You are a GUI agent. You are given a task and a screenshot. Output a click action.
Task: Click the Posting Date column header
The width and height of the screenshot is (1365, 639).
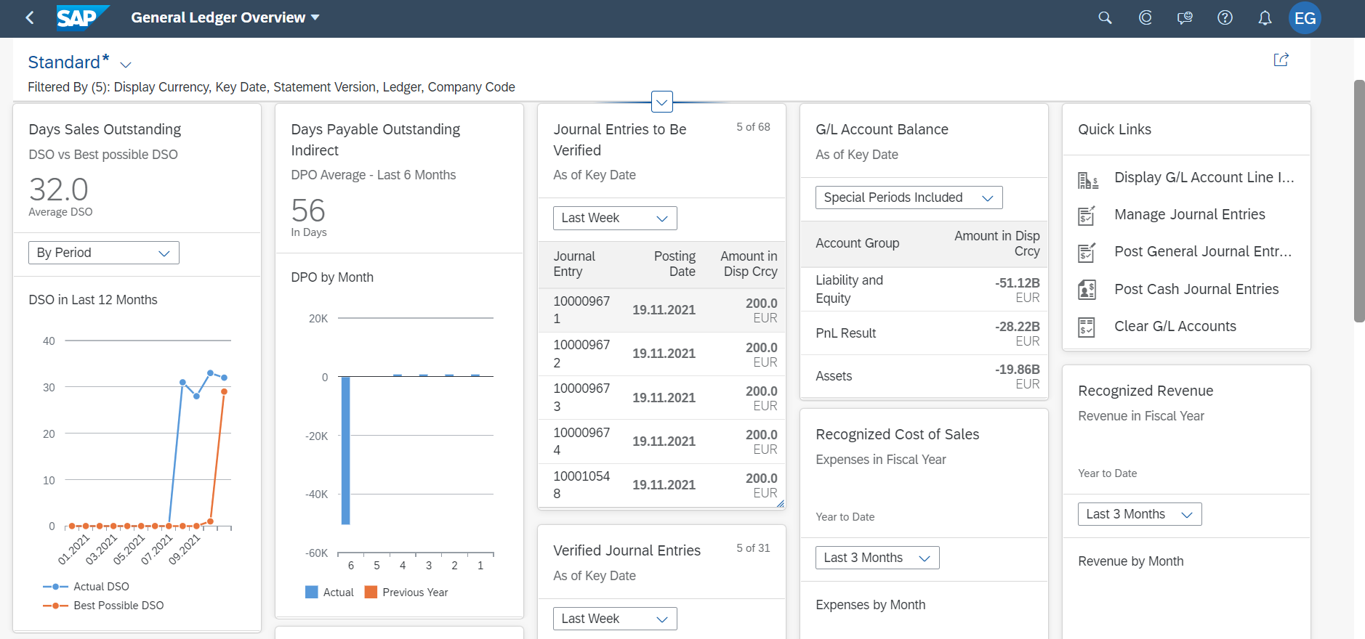(x=675, y=264)
